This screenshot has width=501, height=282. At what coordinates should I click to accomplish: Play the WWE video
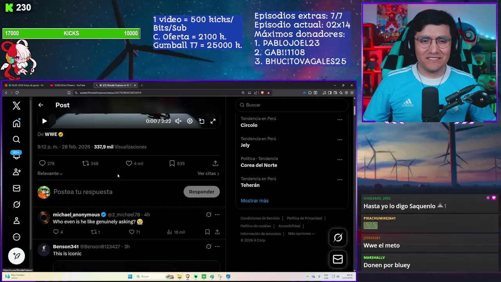click(44, 121)
